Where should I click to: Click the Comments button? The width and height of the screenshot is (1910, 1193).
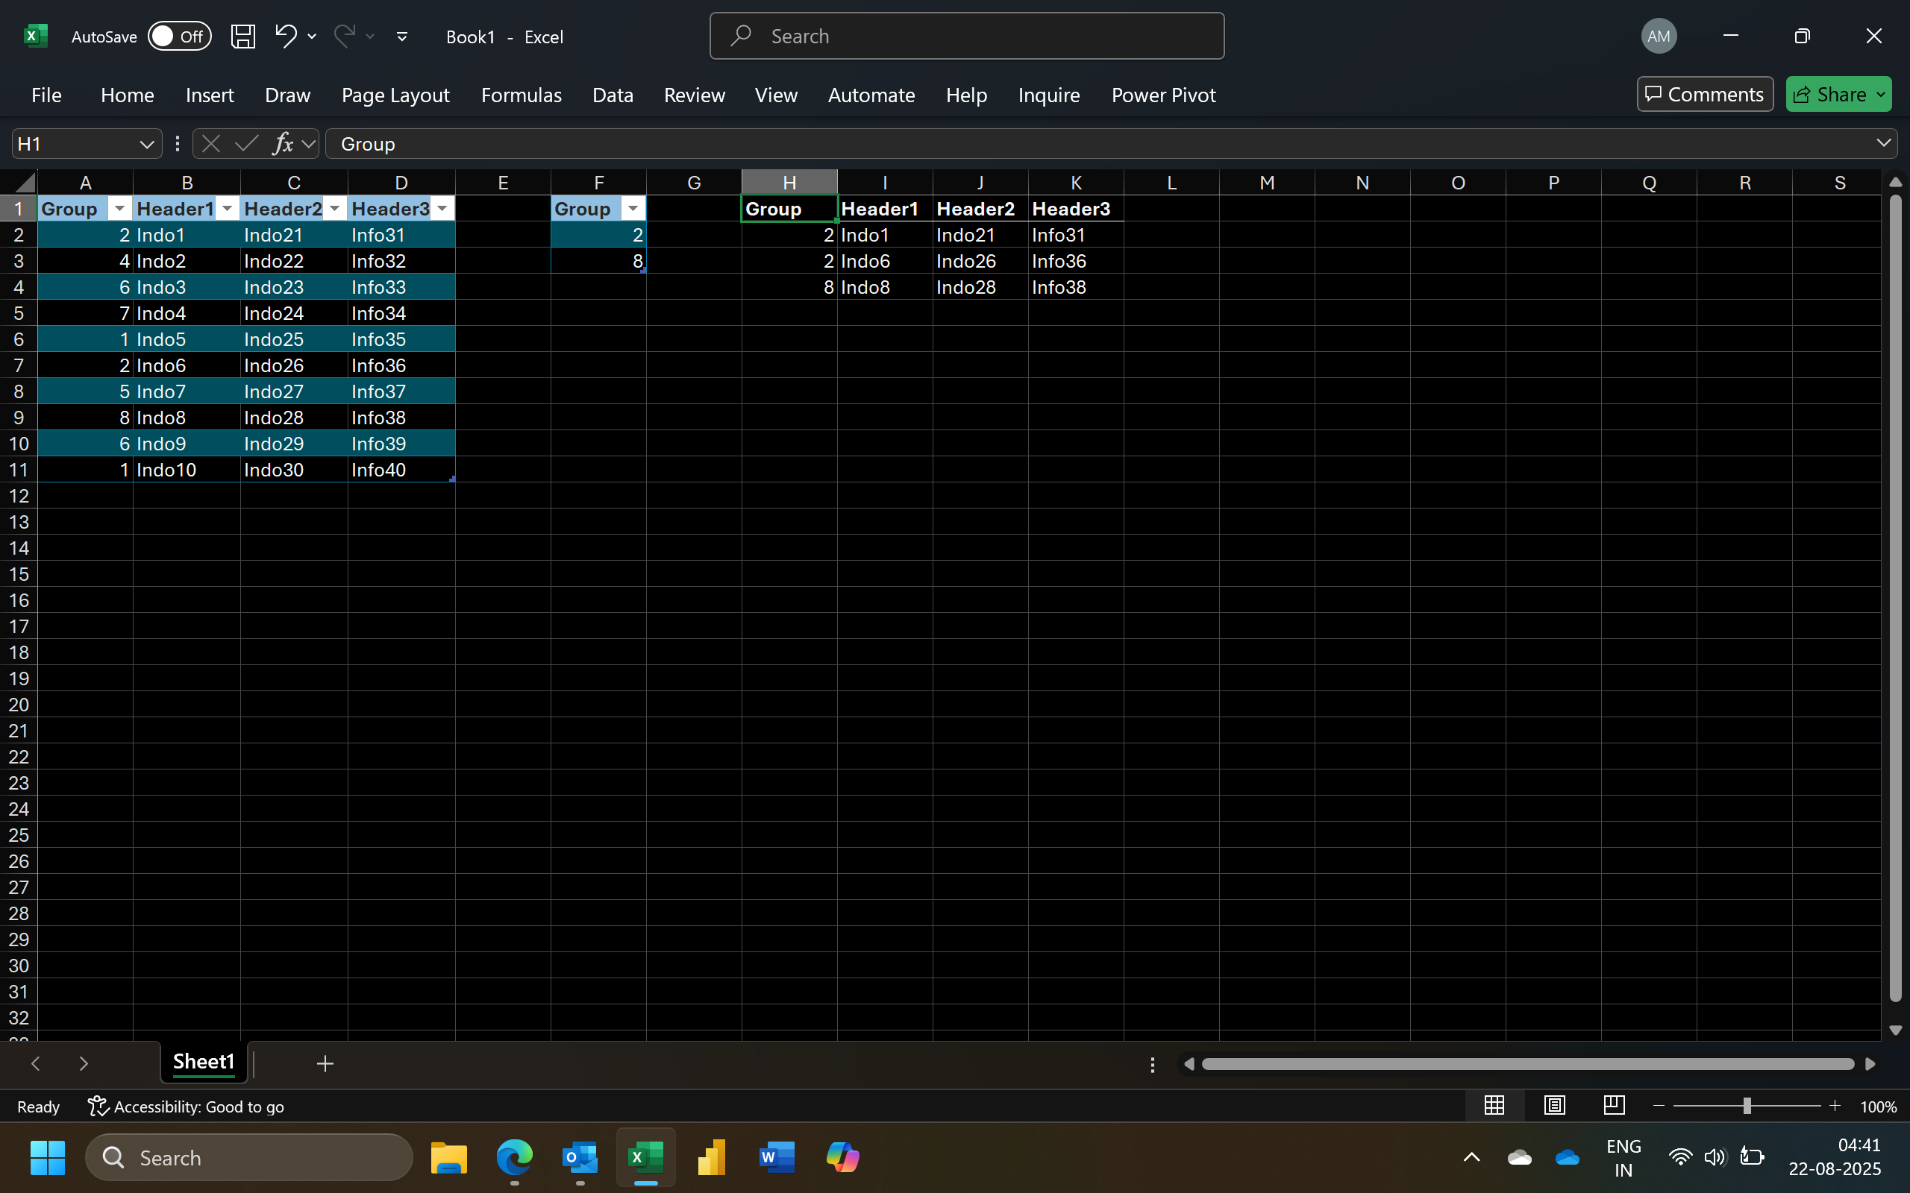click(1704, 95)
